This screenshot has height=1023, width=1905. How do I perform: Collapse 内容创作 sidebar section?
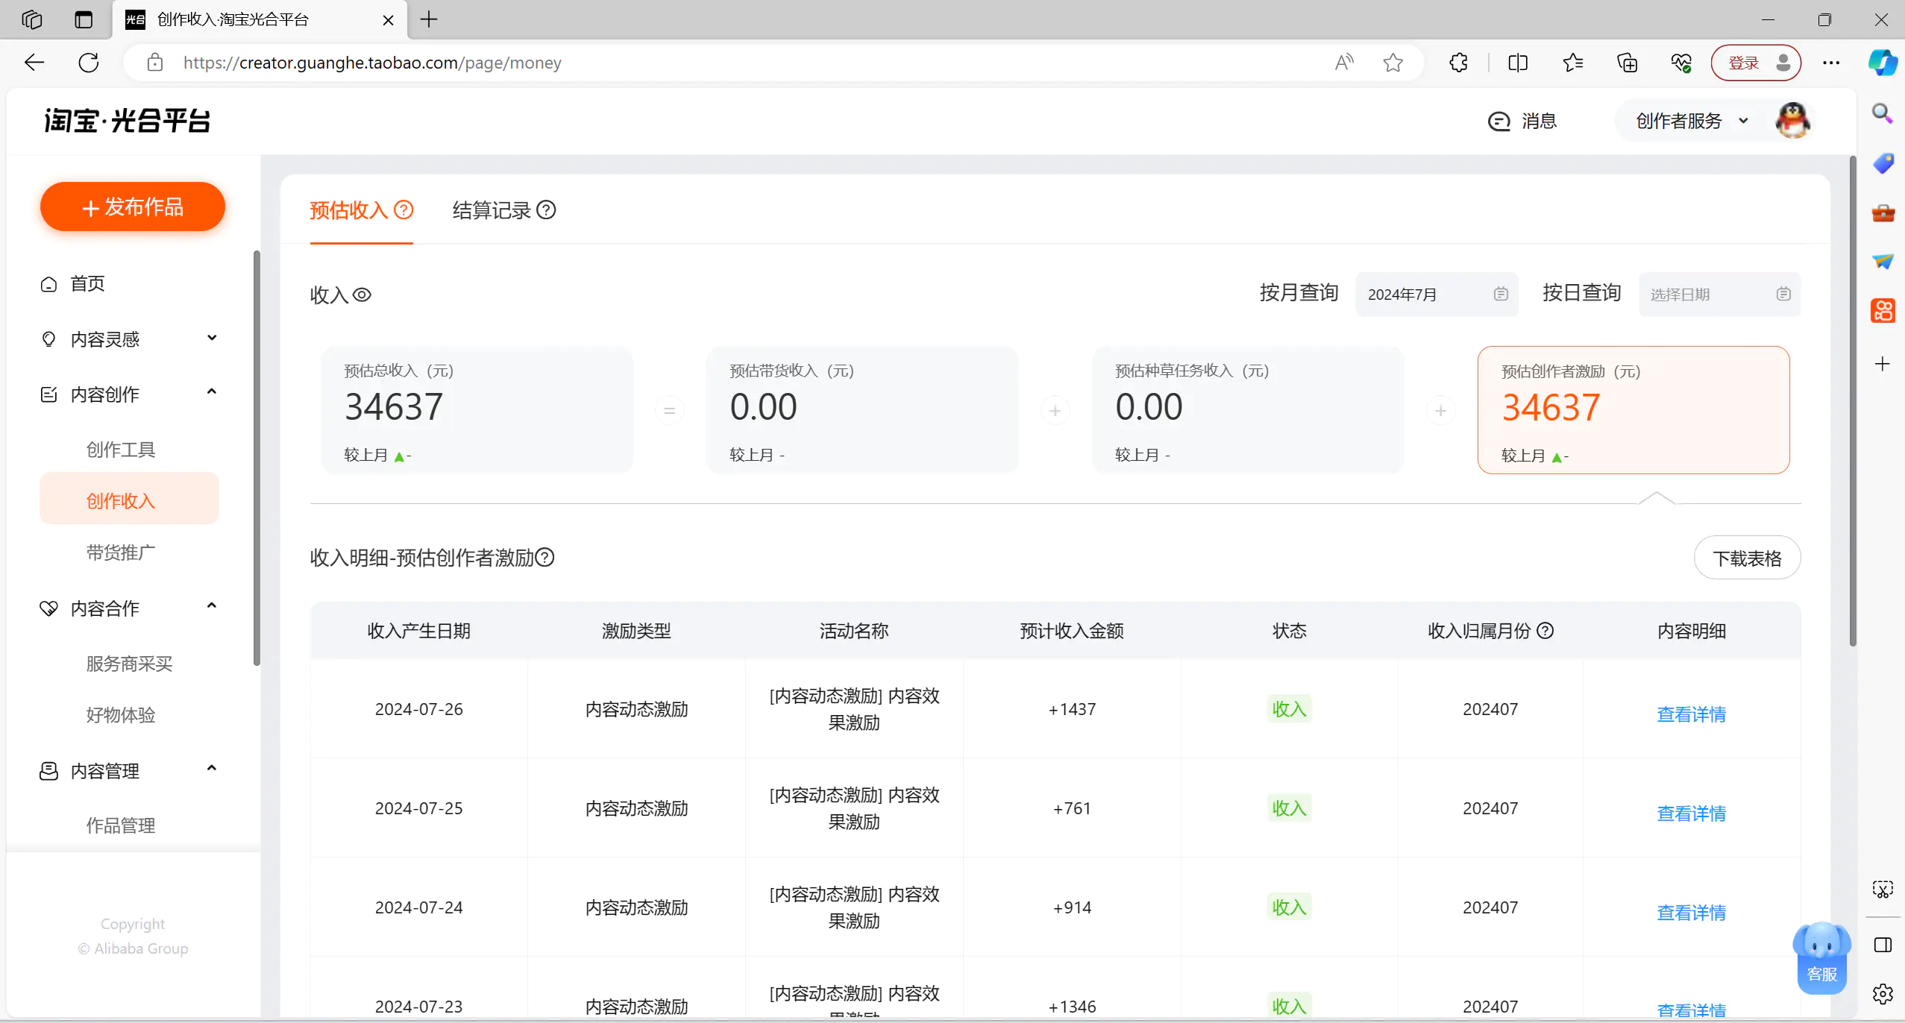(212, 393)
